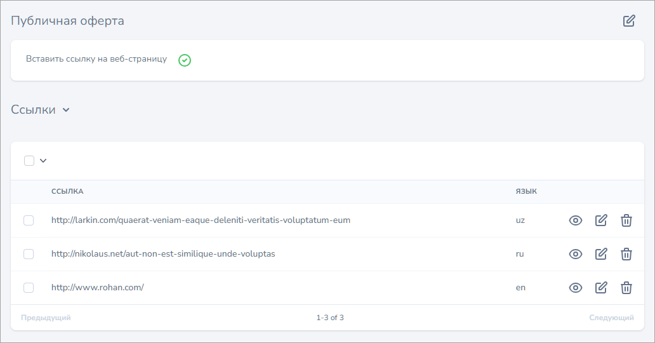Check the box for the nikolaus.net row

pyautogui.click(x=29, y=254)
